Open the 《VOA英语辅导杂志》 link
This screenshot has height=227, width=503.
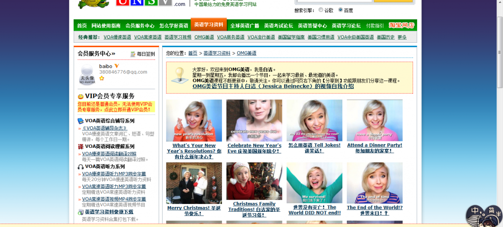pos(105,128)
